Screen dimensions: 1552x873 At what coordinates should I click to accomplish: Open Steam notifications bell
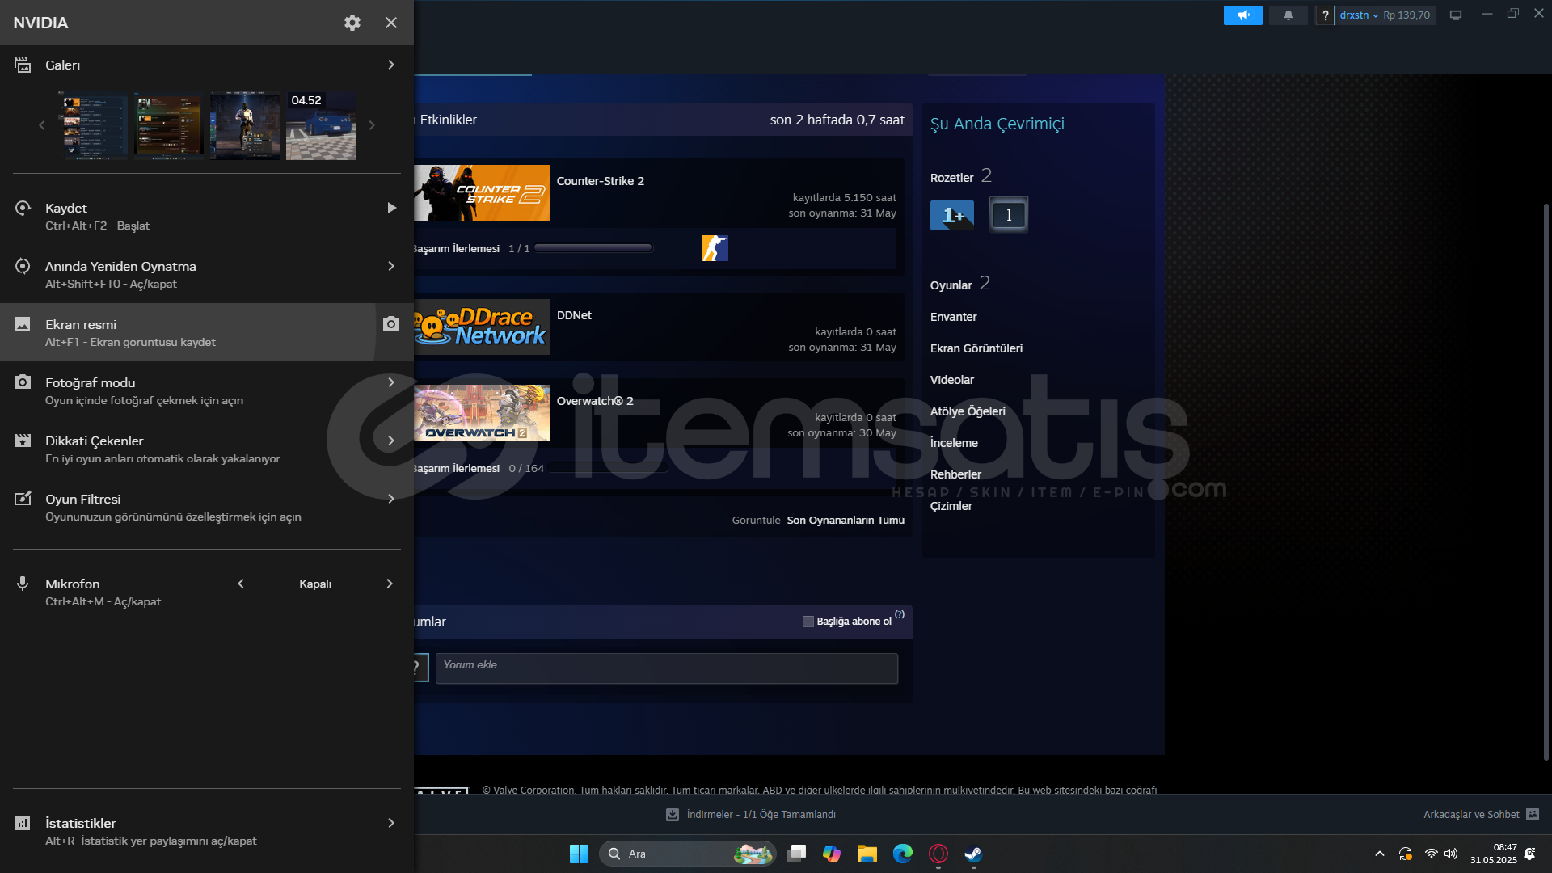pos(1288,15)
